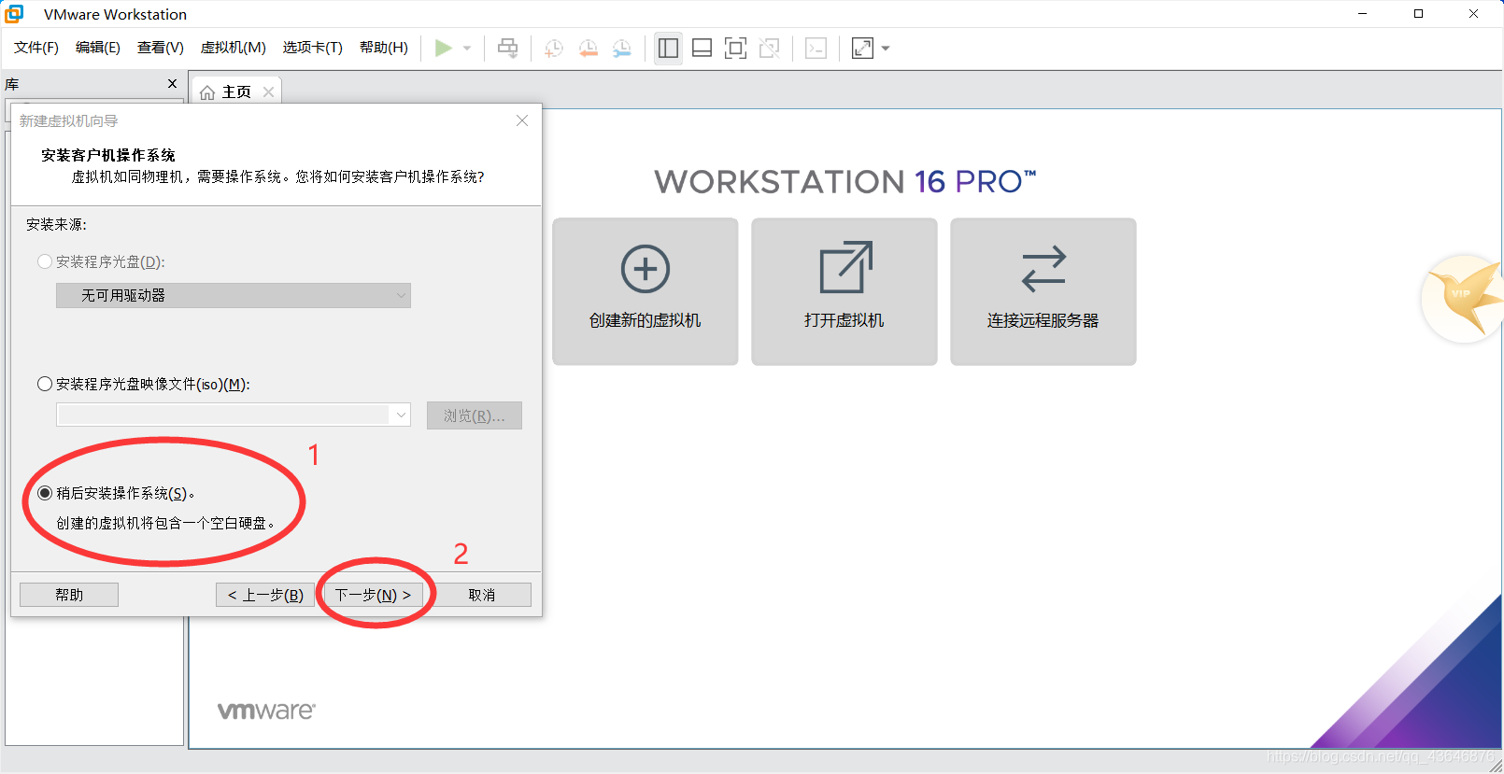Click the 帮助 help button in wizard
Viewport: 1504px width, 774px height.
pos(69,595)
